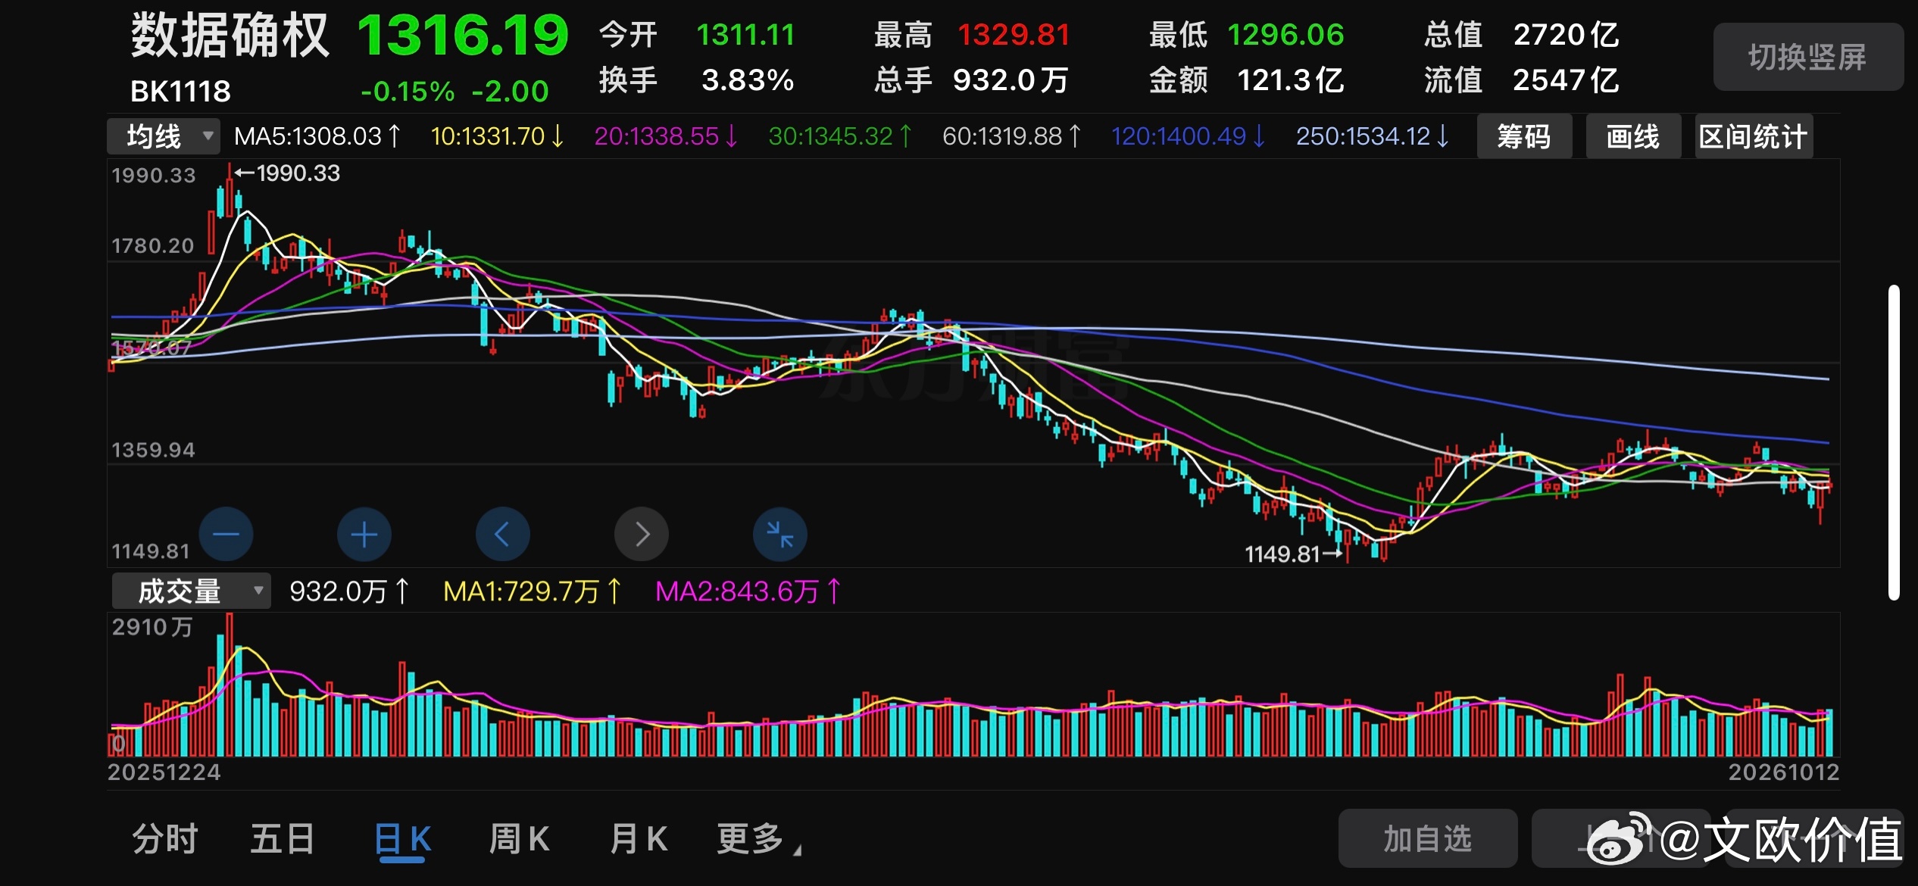Open the 筹码 chip distribution

(x=1524, y=137)
